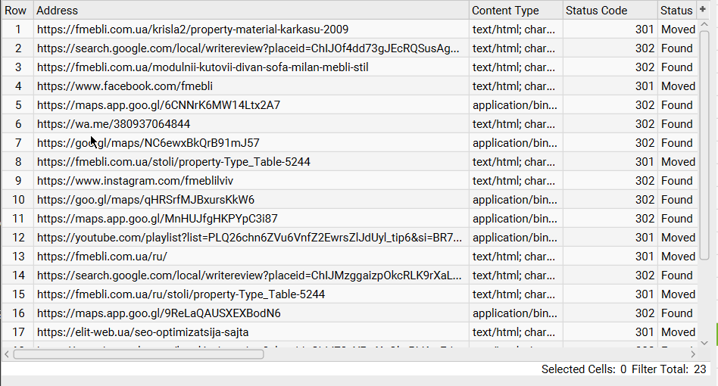
Task: Click the Status column header
Action: [676, 11]
